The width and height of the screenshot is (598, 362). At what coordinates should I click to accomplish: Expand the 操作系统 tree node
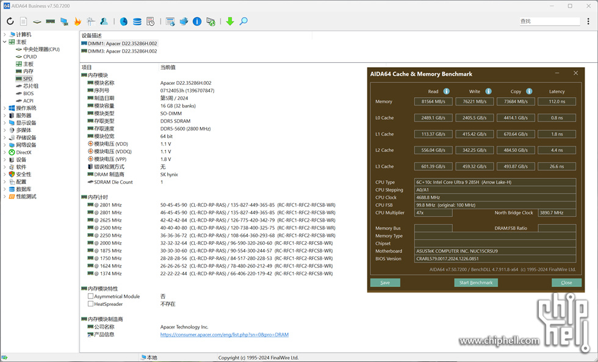5,108
